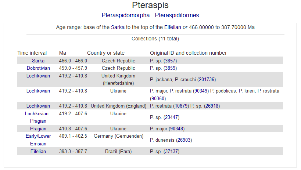This screenshot has height=170, width=301.
Task: Open the Dobrotivian time interval link
Action: 38,68
